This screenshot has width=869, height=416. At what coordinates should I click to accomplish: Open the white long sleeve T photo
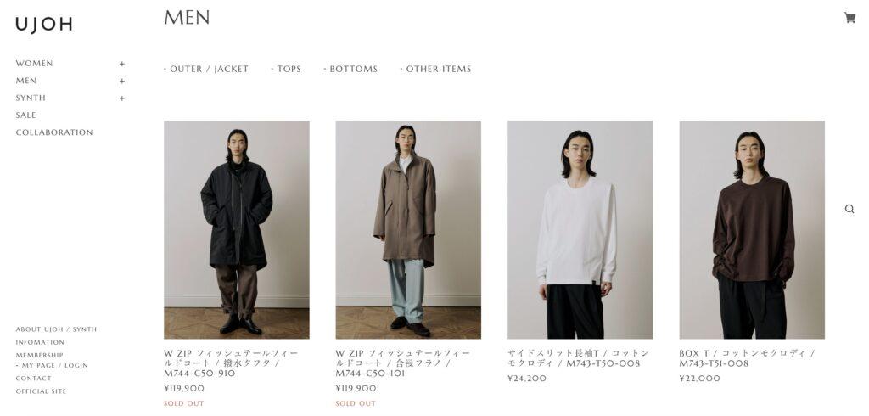(580, 229)
